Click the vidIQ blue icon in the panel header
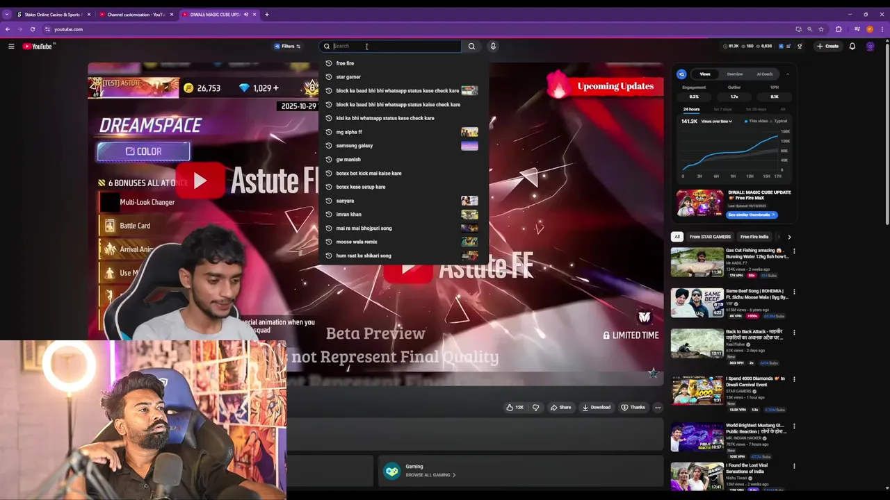 [681, 74]
